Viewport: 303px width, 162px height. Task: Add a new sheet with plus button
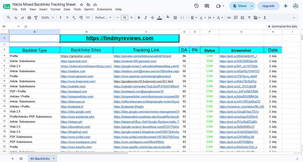(x=13, y=158)
